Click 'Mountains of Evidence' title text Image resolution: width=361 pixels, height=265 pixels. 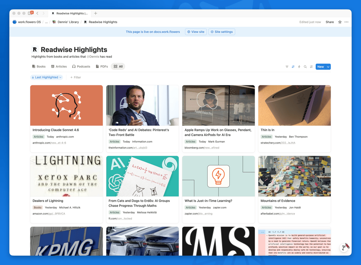click(278, 201)
